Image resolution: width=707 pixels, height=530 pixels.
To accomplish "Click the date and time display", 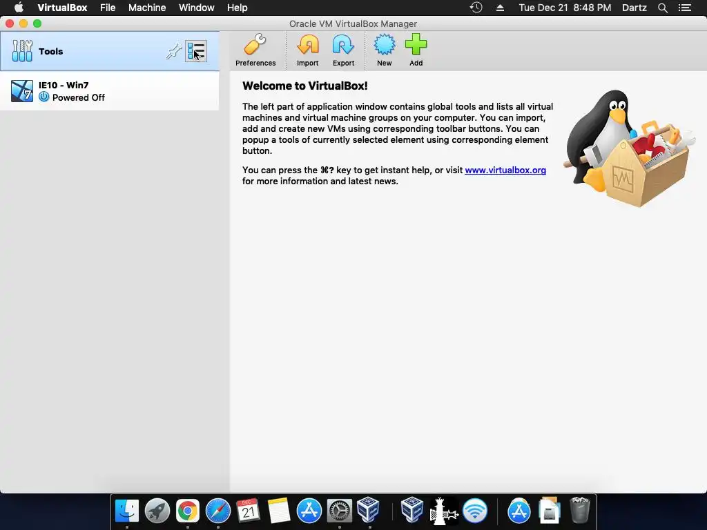I will [565, 8].
